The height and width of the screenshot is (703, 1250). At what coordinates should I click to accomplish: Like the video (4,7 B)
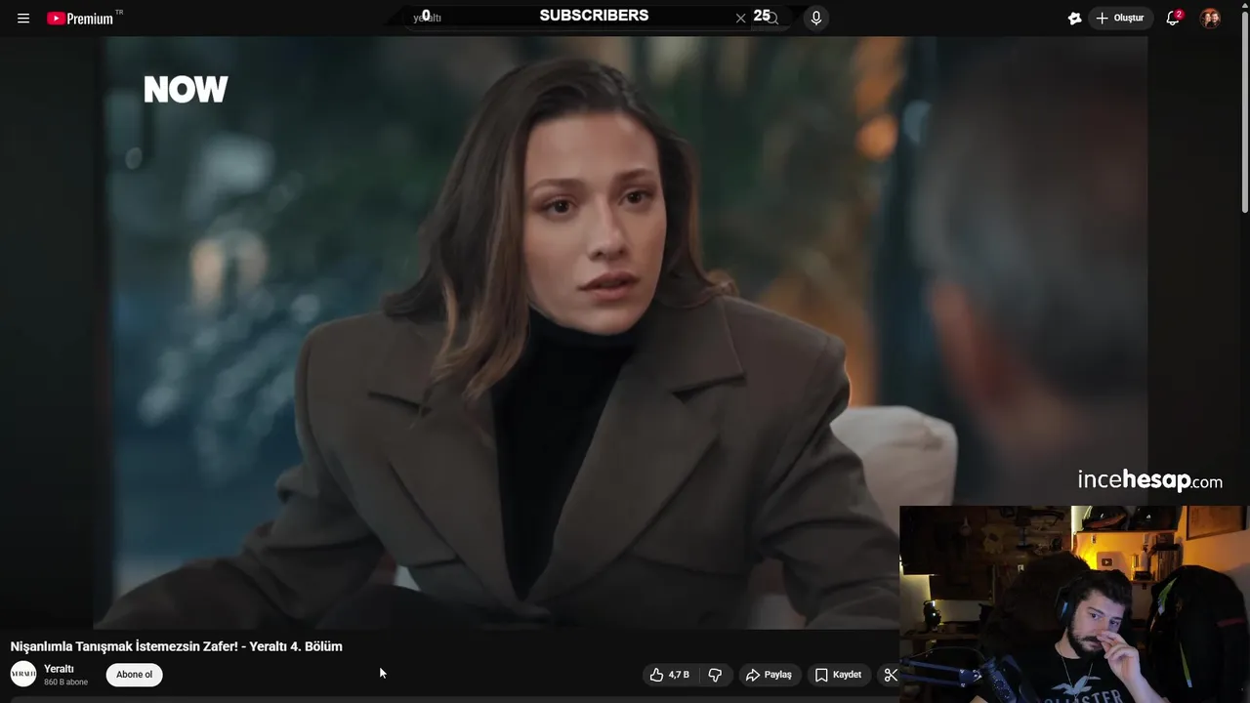670,675
